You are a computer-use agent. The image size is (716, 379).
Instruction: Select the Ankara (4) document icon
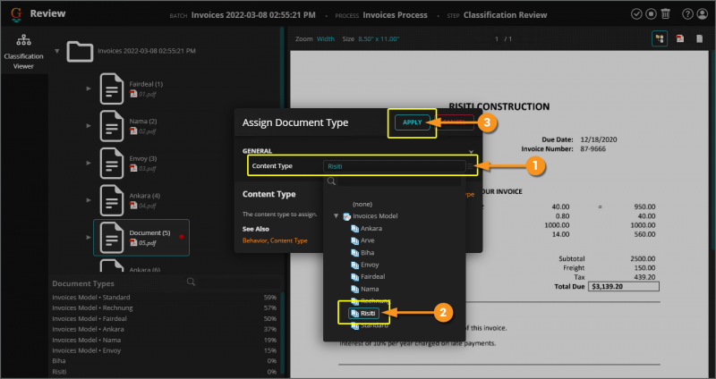tap(111, 200)
